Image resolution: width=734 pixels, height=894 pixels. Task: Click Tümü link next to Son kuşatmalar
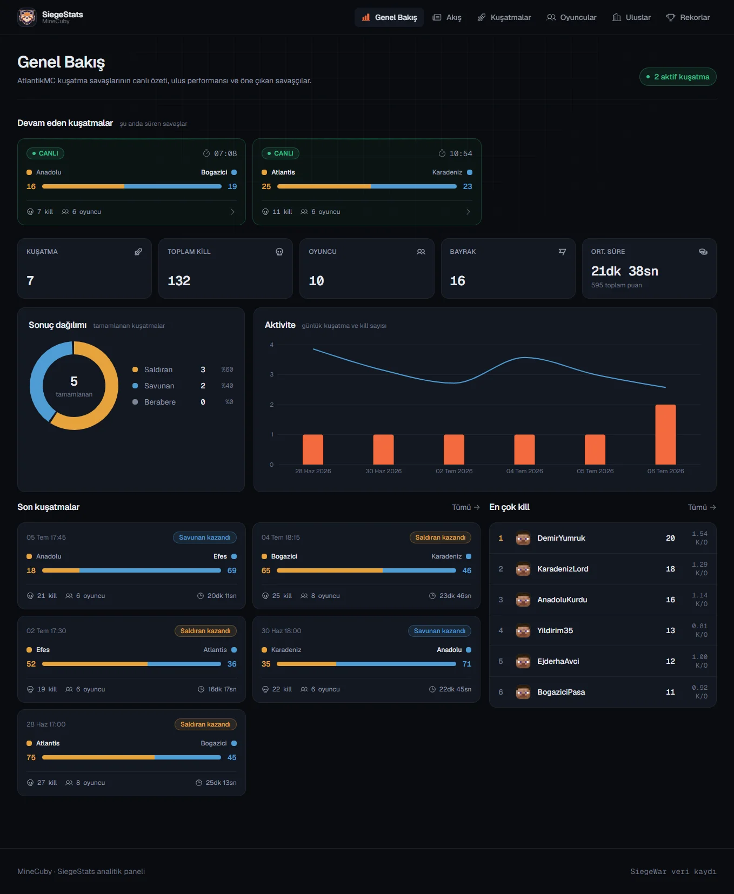(466, 507)
